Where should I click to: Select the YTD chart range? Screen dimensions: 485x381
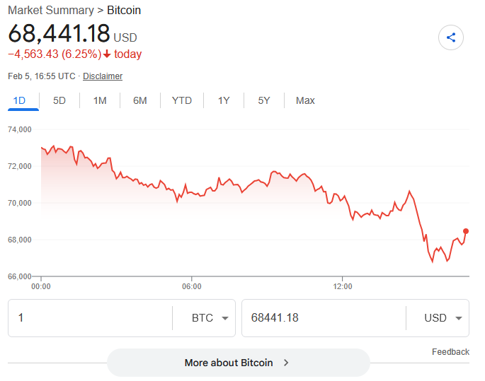[182, 100]
